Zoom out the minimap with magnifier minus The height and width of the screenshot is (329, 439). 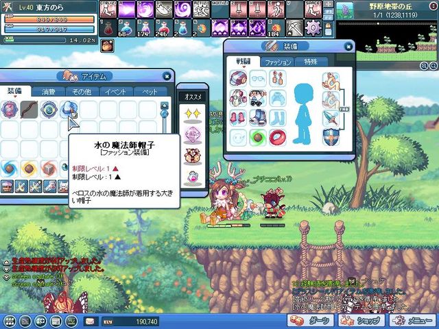coord(424,66)
